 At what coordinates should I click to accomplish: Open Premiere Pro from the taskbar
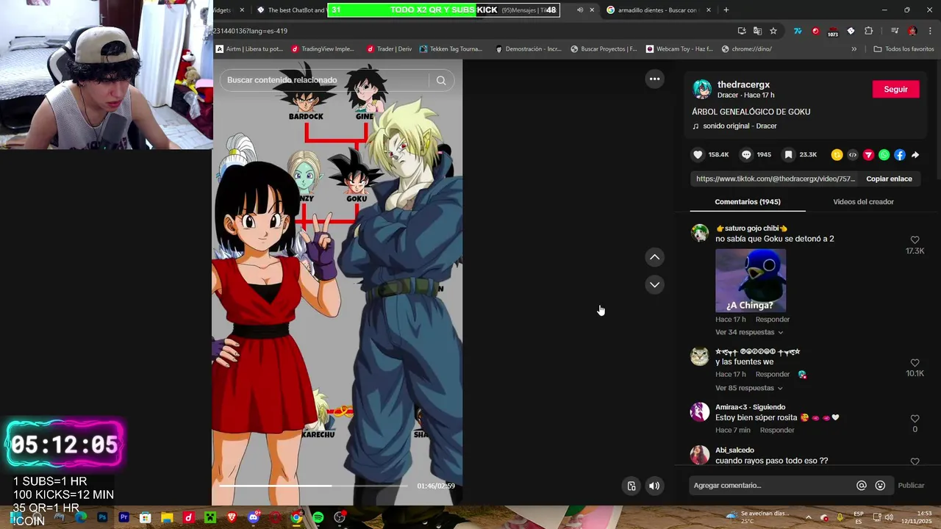click(x=124, y=517)
